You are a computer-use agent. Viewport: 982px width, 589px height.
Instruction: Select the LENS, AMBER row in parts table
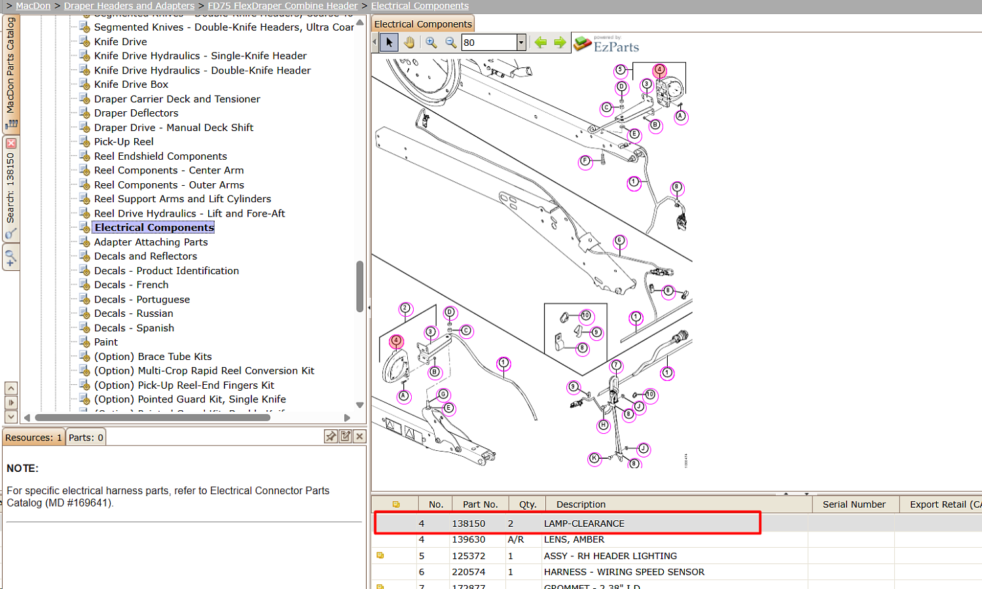point(677,540)
